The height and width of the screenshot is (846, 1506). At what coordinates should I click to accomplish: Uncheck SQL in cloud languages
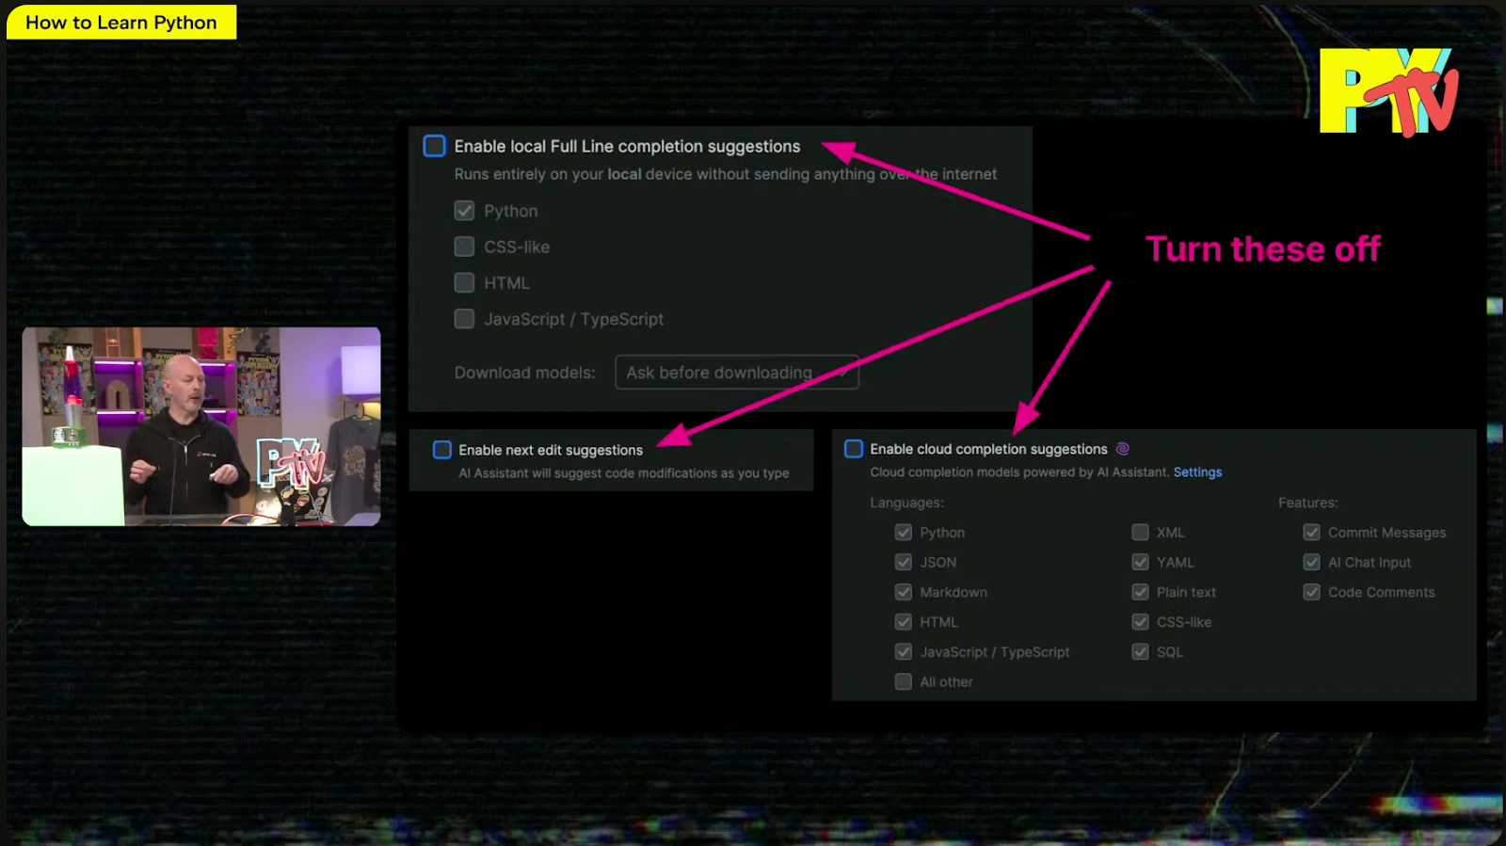pyautogui.click(x=1140, y=652)
